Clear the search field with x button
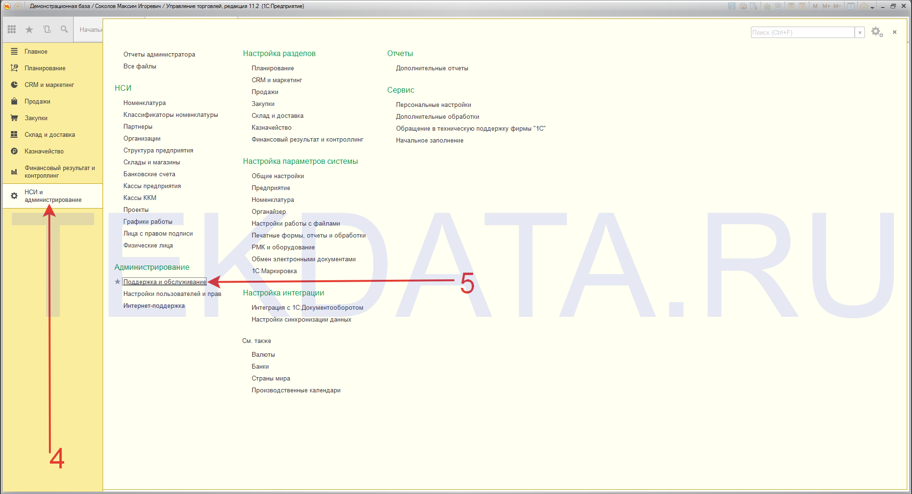This screenshot has height=494, width=912. (860, 32)
